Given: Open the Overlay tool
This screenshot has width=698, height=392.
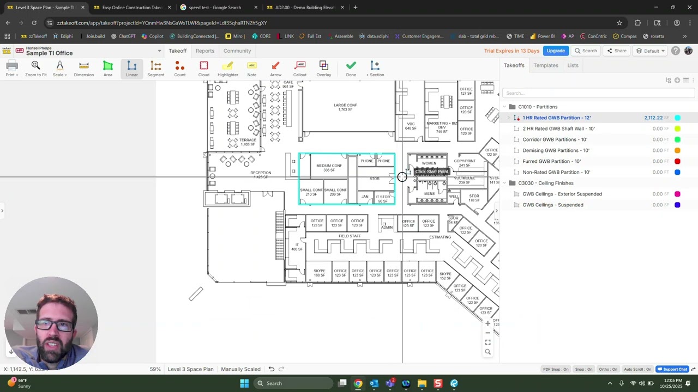Looking at the screenshot, I should [324, 69].
